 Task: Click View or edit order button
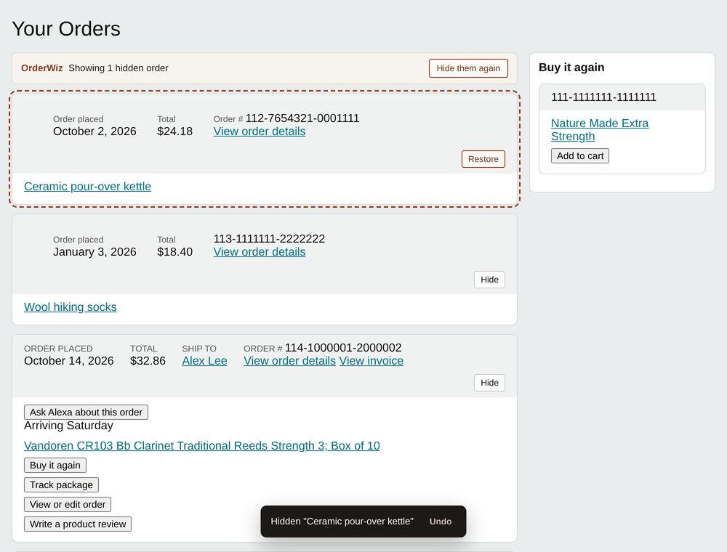[68, 504]
